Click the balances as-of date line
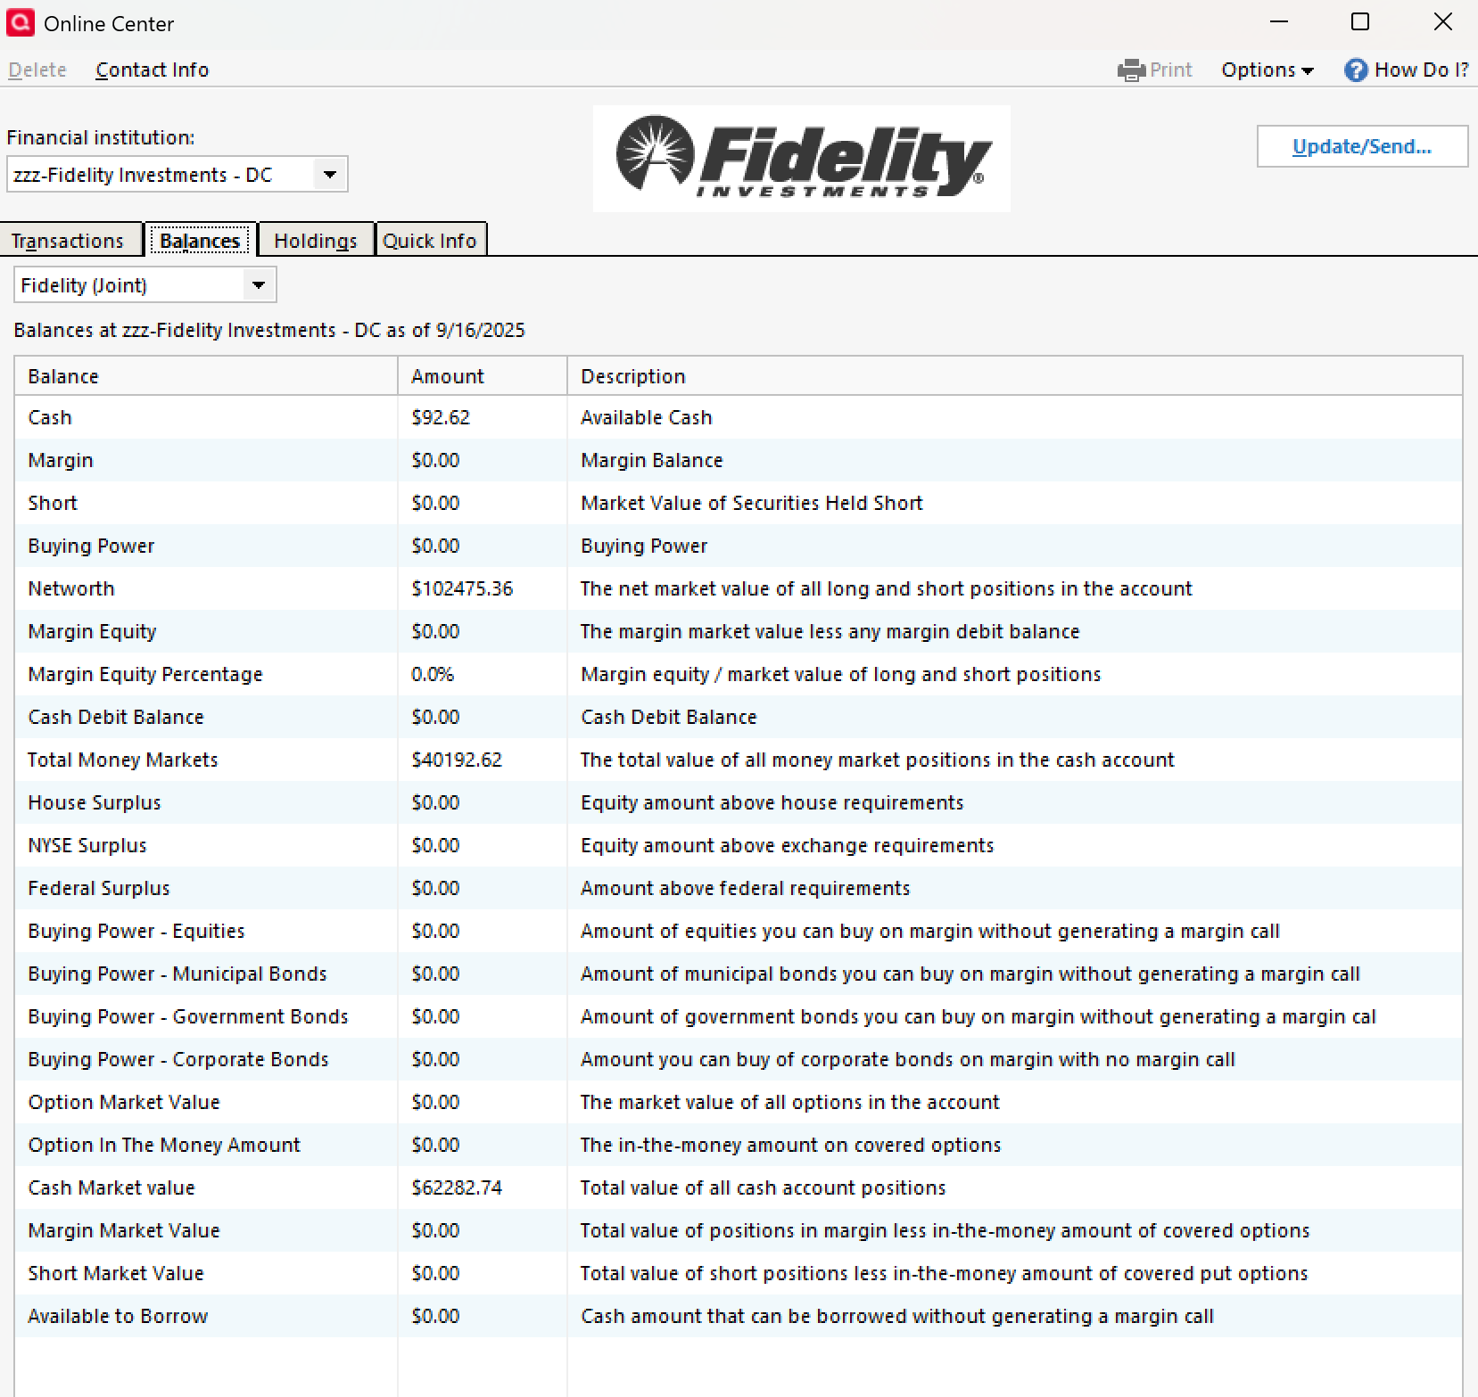1478x1397 pixels. (269, 330)
